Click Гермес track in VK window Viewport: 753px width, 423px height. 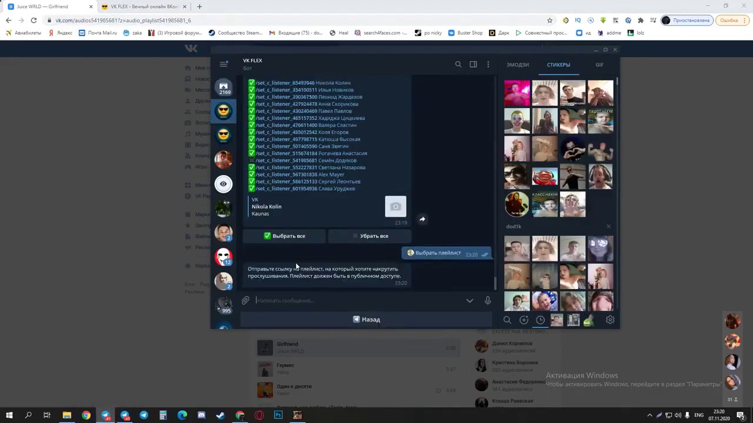click(x=357, y=368)
